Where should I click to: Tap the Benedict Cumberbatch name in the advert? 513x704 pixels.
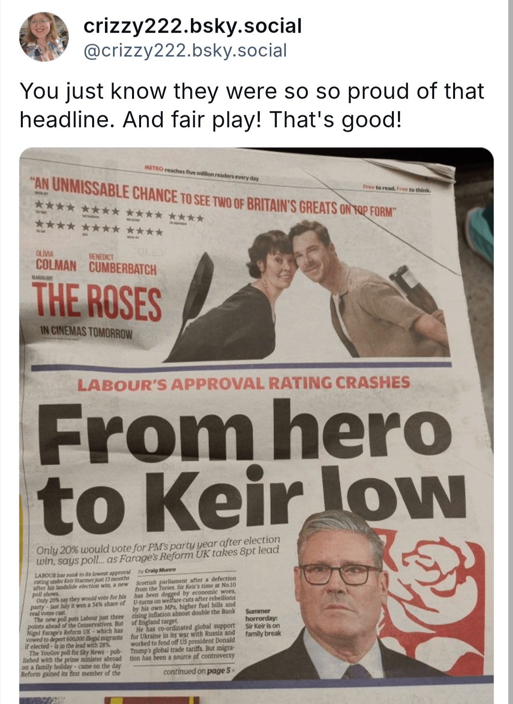point(123,265)
